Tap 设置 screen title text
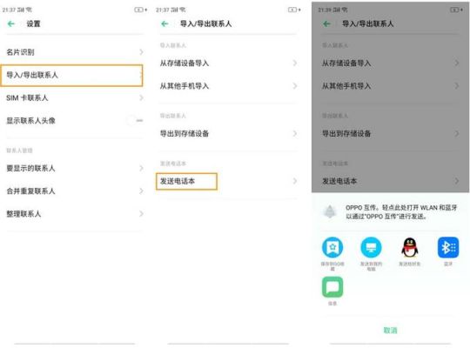This screenshot has height=348, width=470. (x=34, y=23)
